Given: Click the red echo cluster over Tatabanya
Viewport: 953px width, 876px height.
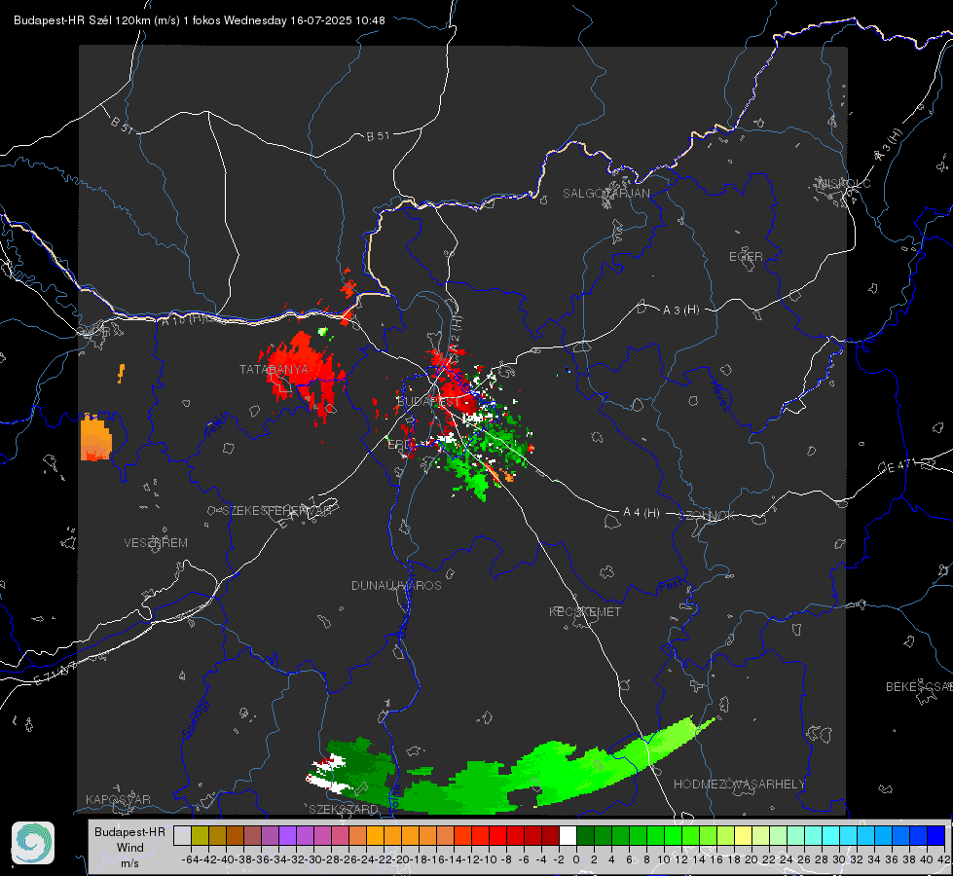Looking at the screenshot, I should point(302,374).
